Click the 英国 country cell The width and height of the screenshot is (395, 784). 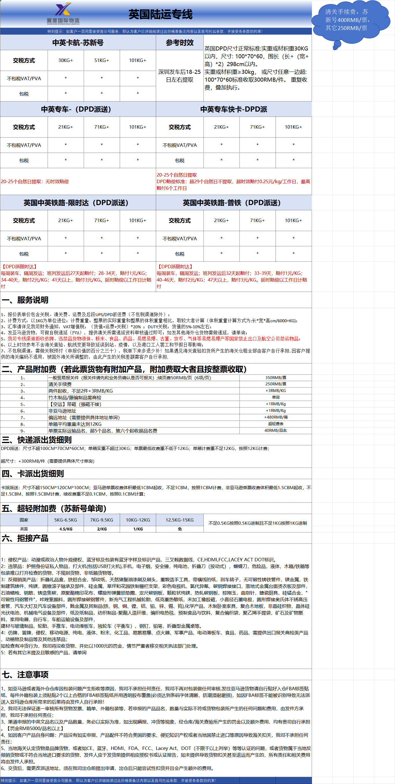pos(24,529)
